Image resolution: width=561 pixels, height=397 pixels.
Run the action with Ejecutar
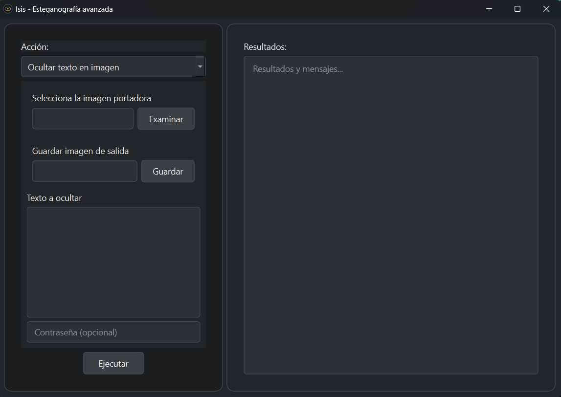pyautogui.click(x=113, y=364)
